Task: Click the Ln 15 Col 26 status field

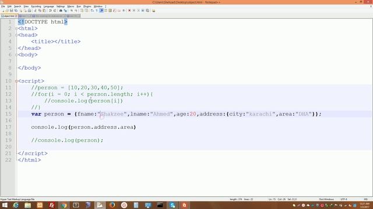Action: tap(277, 199)
